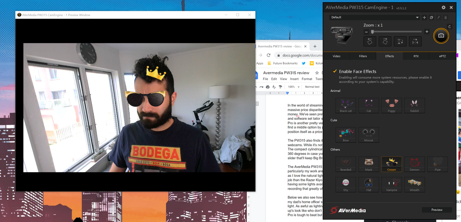Switch to the Filters tab
Image resolution: width=461 pixels, height=222 pixels.
(363, 56)
